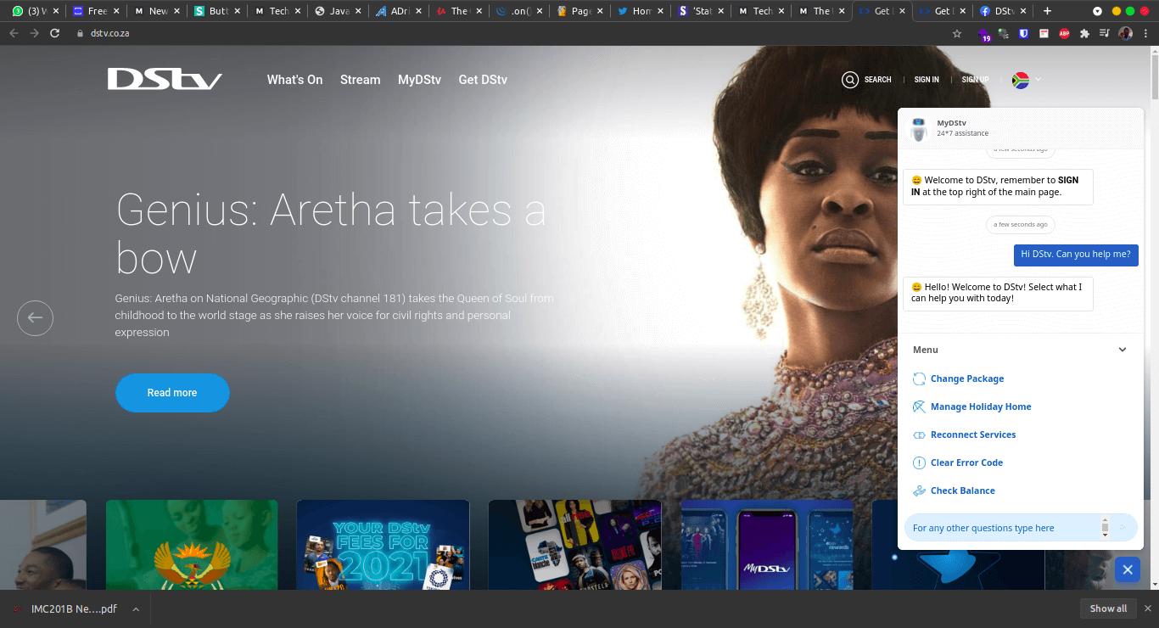Open the calendar extension icon
The image size is (1159, 628).
coord(1044,33)
